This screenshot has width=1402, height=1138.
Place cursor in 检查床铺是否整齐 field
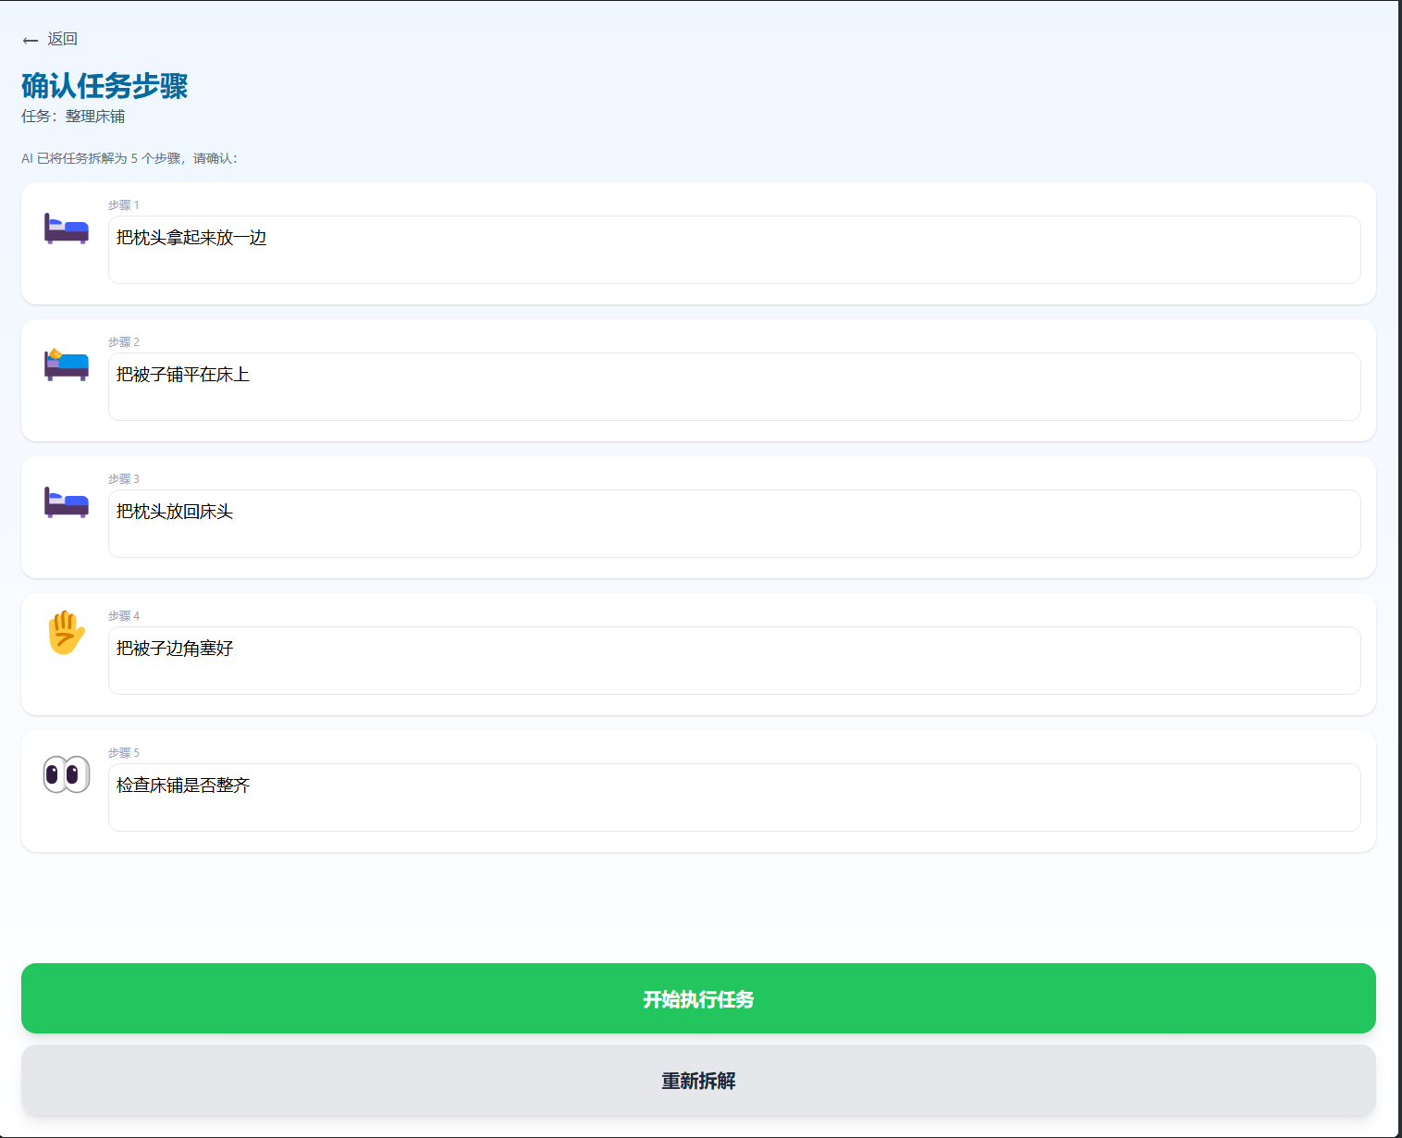(x=733, y=798)
